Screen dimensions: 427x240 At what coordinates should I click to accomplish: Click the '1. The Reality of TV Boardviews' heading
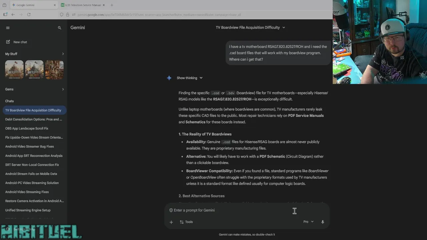[205, 134]
